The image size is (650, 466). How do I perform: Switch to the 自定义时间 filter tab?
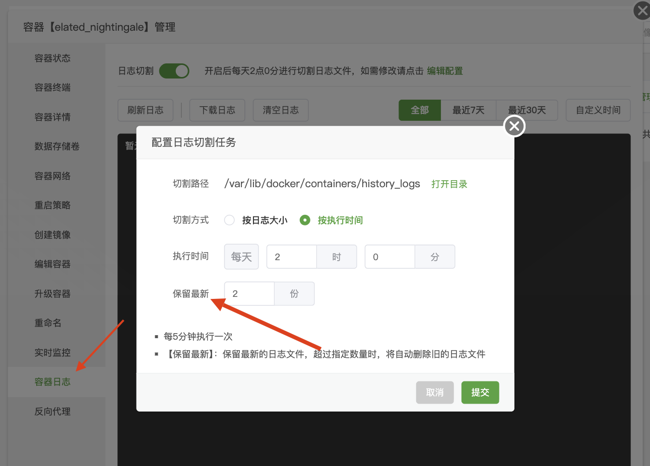(598, 110)
